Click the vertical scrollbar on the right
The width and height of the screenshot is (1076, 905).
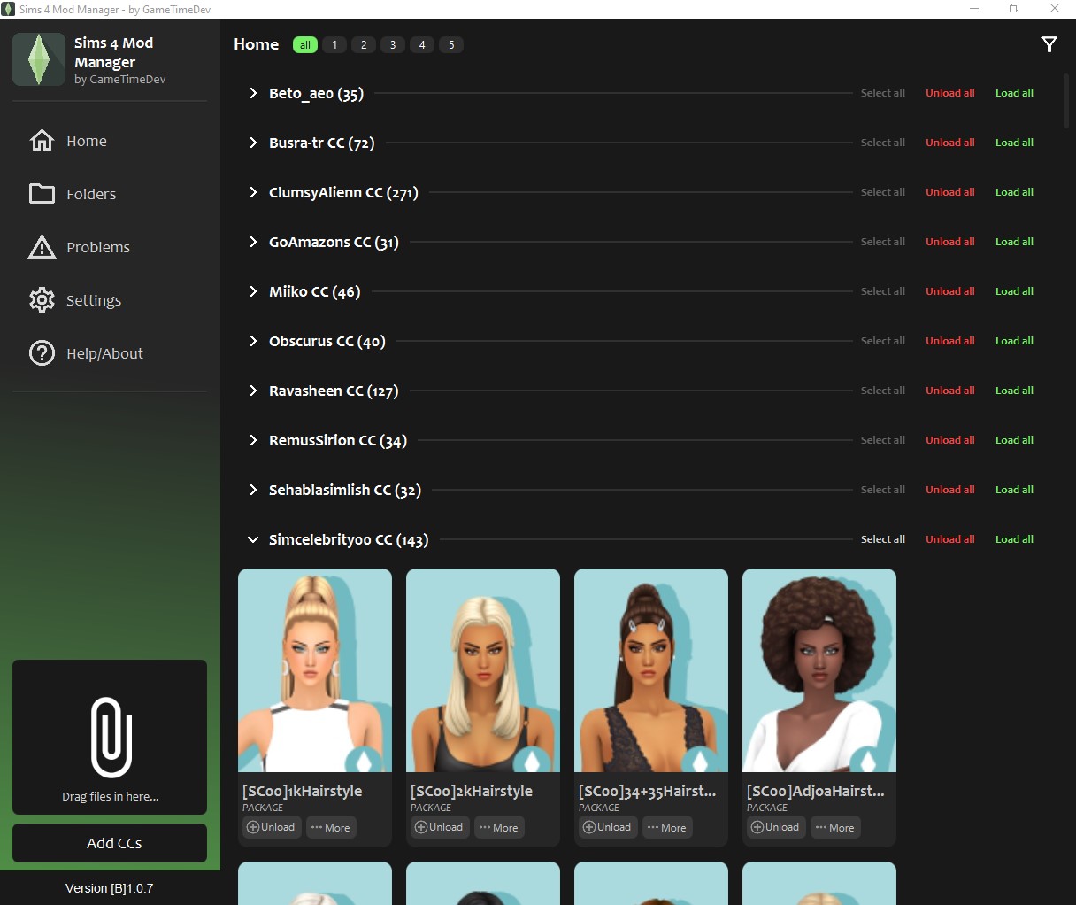coord(1066,102)
